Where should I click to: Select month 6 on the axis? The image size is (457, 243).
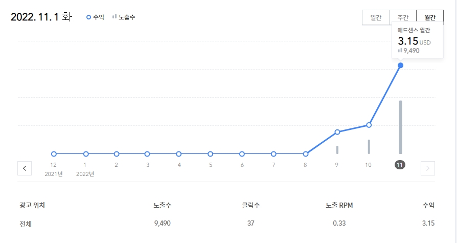pyautogui.click(x=242, y=165)
